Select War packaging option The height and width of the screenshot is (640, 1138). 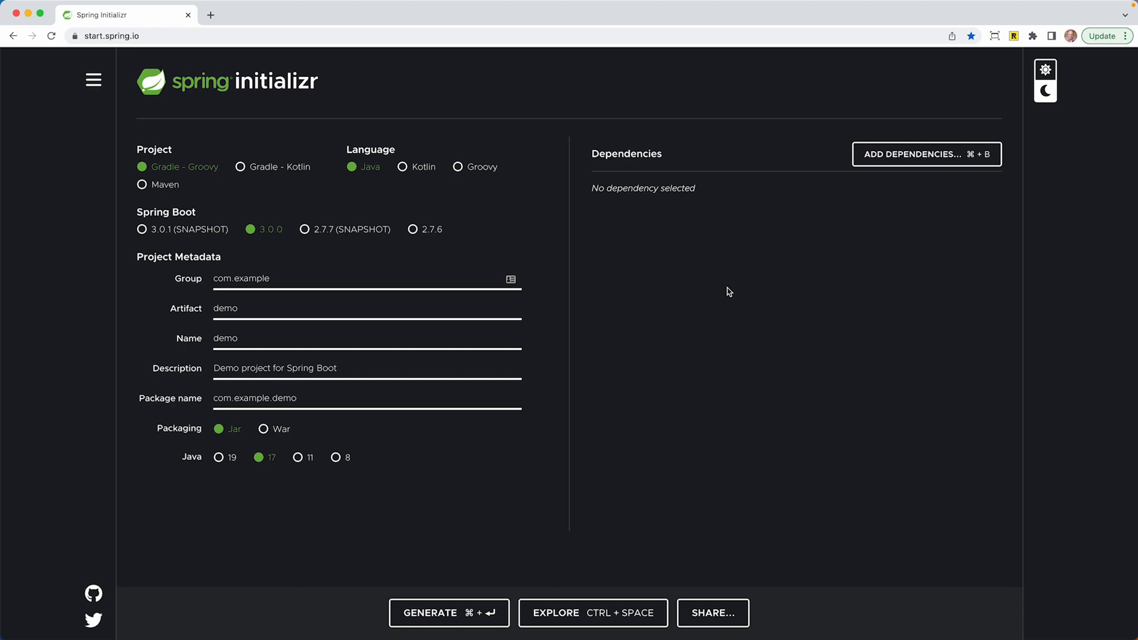pos(263,429)
